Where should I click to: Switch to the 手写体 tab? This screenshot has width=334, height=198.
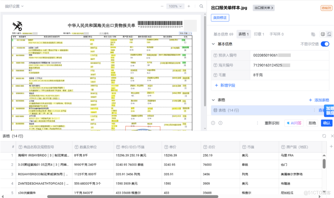(276, 34)
